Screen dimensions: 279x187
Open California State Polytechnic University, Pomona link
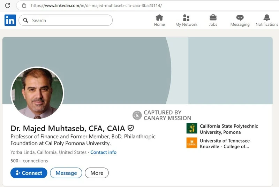coord(229,129)
